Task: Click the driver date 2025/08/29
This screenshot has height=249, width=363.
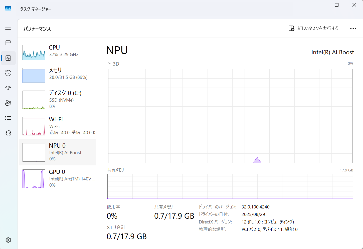Action: tap(253, 214)
